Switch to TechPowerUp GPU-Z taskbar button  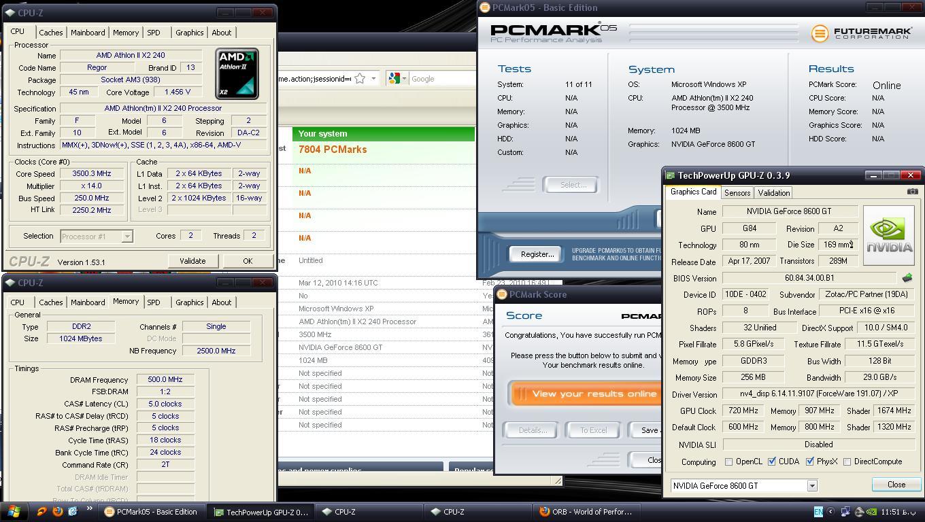(259, 512)
